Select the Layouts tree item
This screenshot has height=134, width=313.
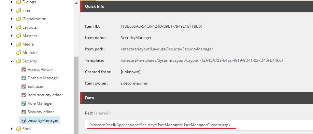(29, 27)
